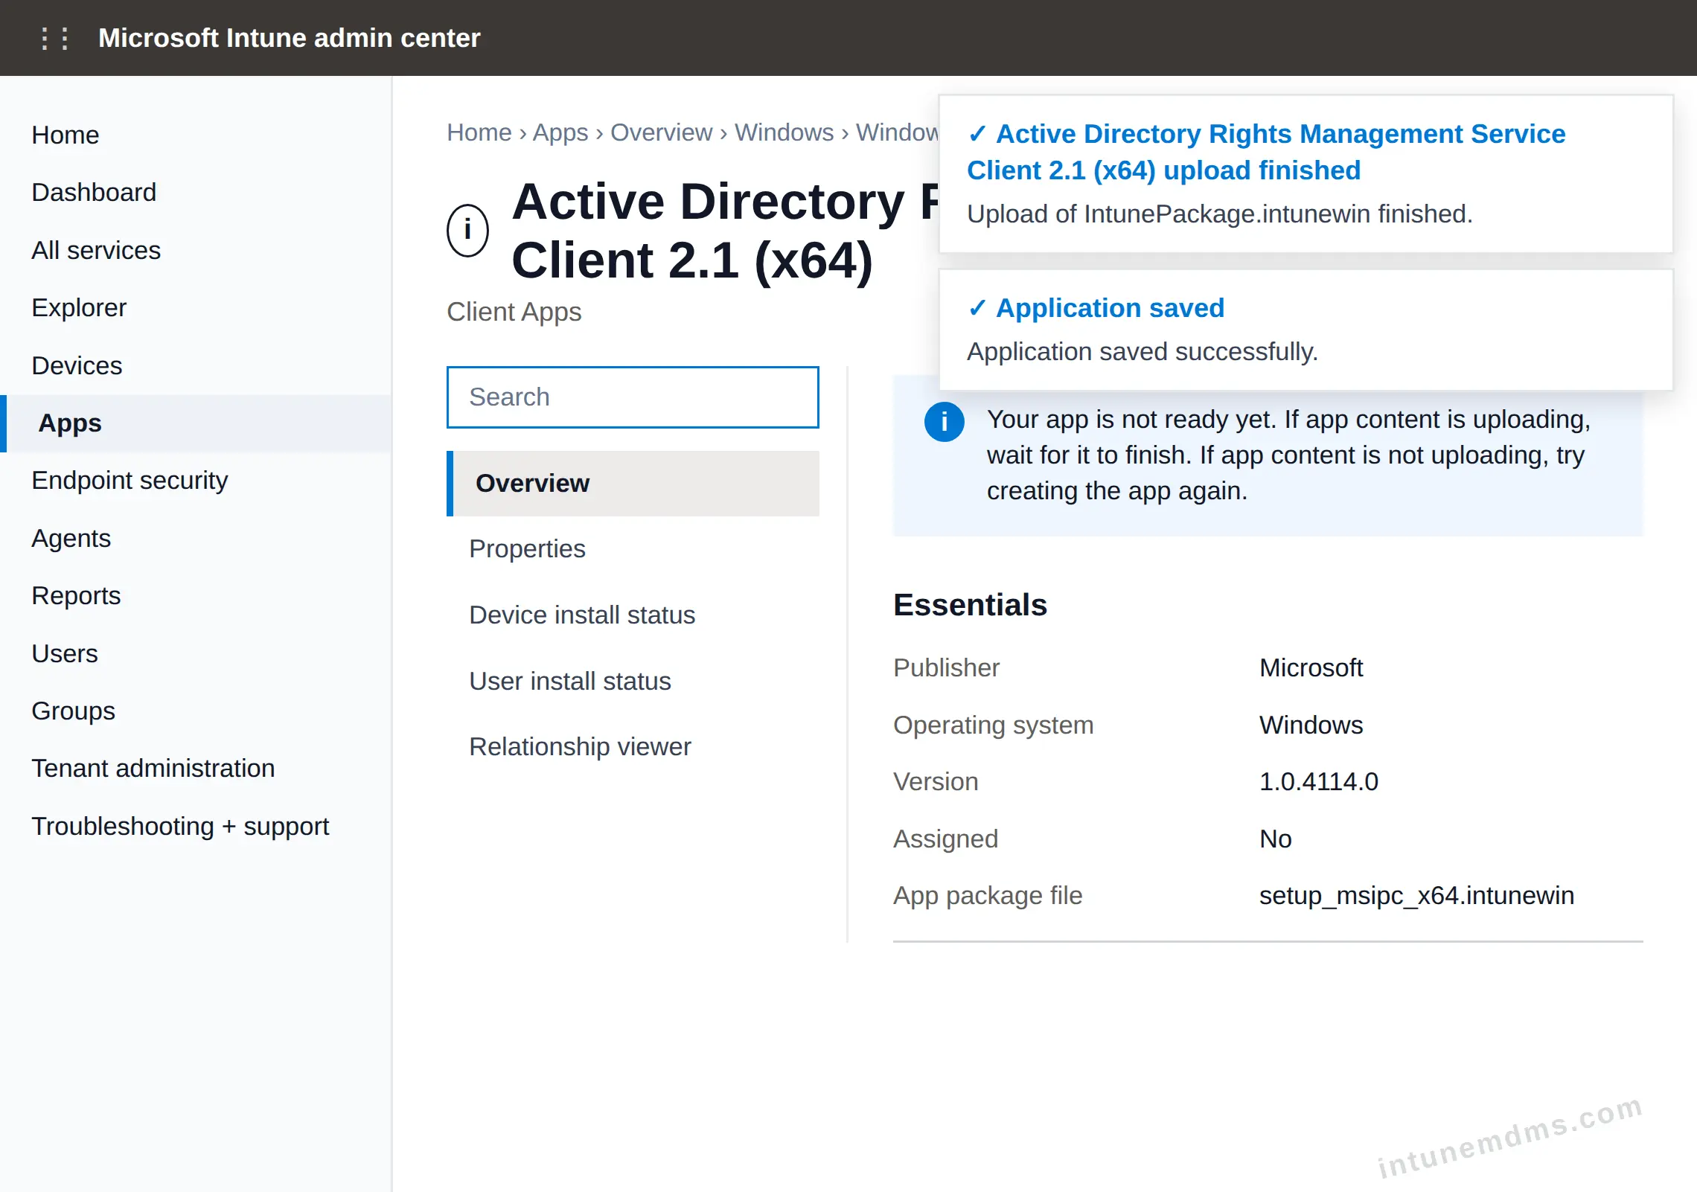Click version value 1.0.4114.0
The image size is (1697, 1192).
pyautogui.click(x=1319, y=782)
